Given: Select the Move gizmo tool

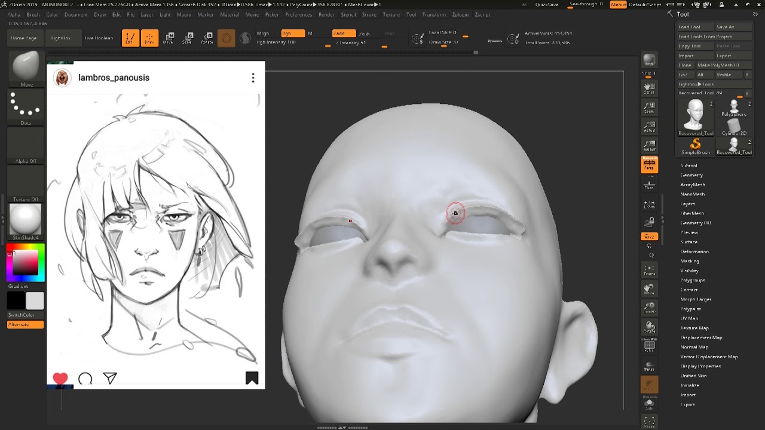Looking at the screenshot, I should pyautogui.click(x=169, y=38).
